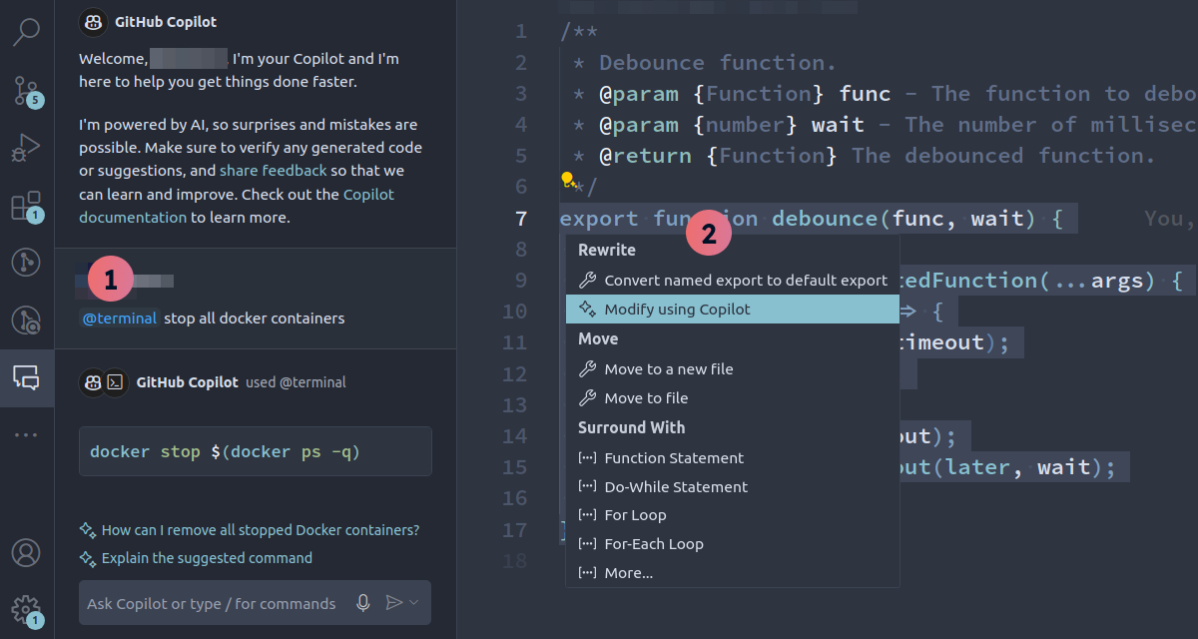Click the '@return' tag on line 5

click(x=646, y=156)
